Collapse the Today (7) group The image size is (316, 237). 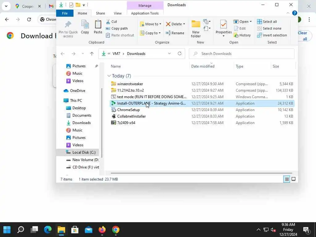pos(109,76)
